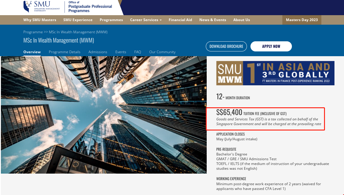
Task: Open the Our Community tab
Action: [162, 52]
